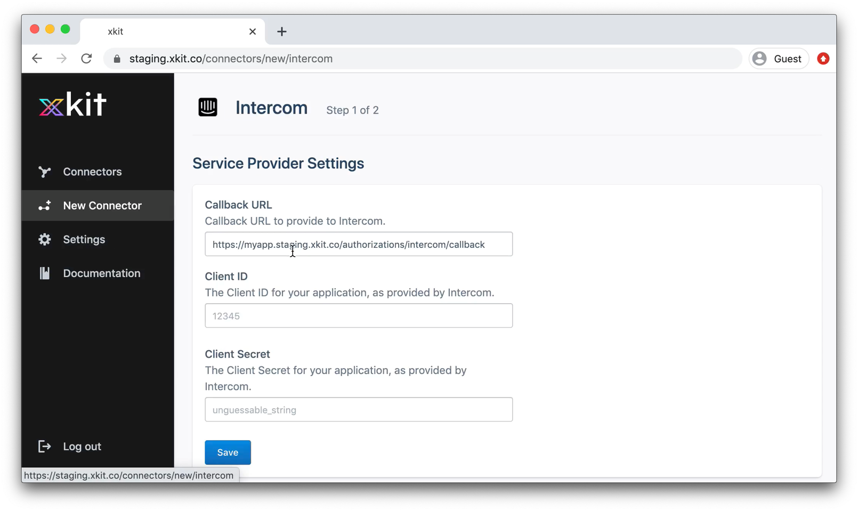
Task: Open Documentation from the sidebar
Action: pos(98,273)
